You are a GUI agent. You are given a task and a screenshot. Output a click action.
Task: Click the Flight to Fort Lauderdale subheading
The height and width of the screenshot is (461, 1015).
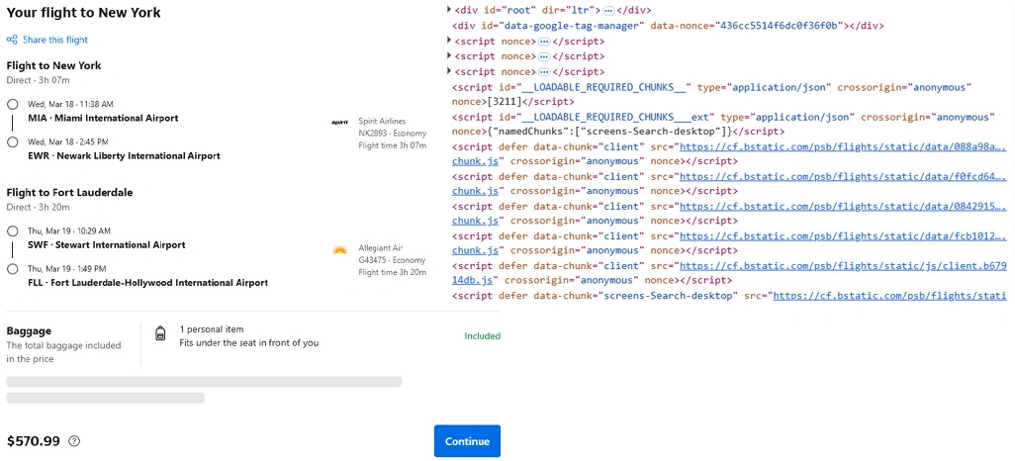(x=70, y=192)
